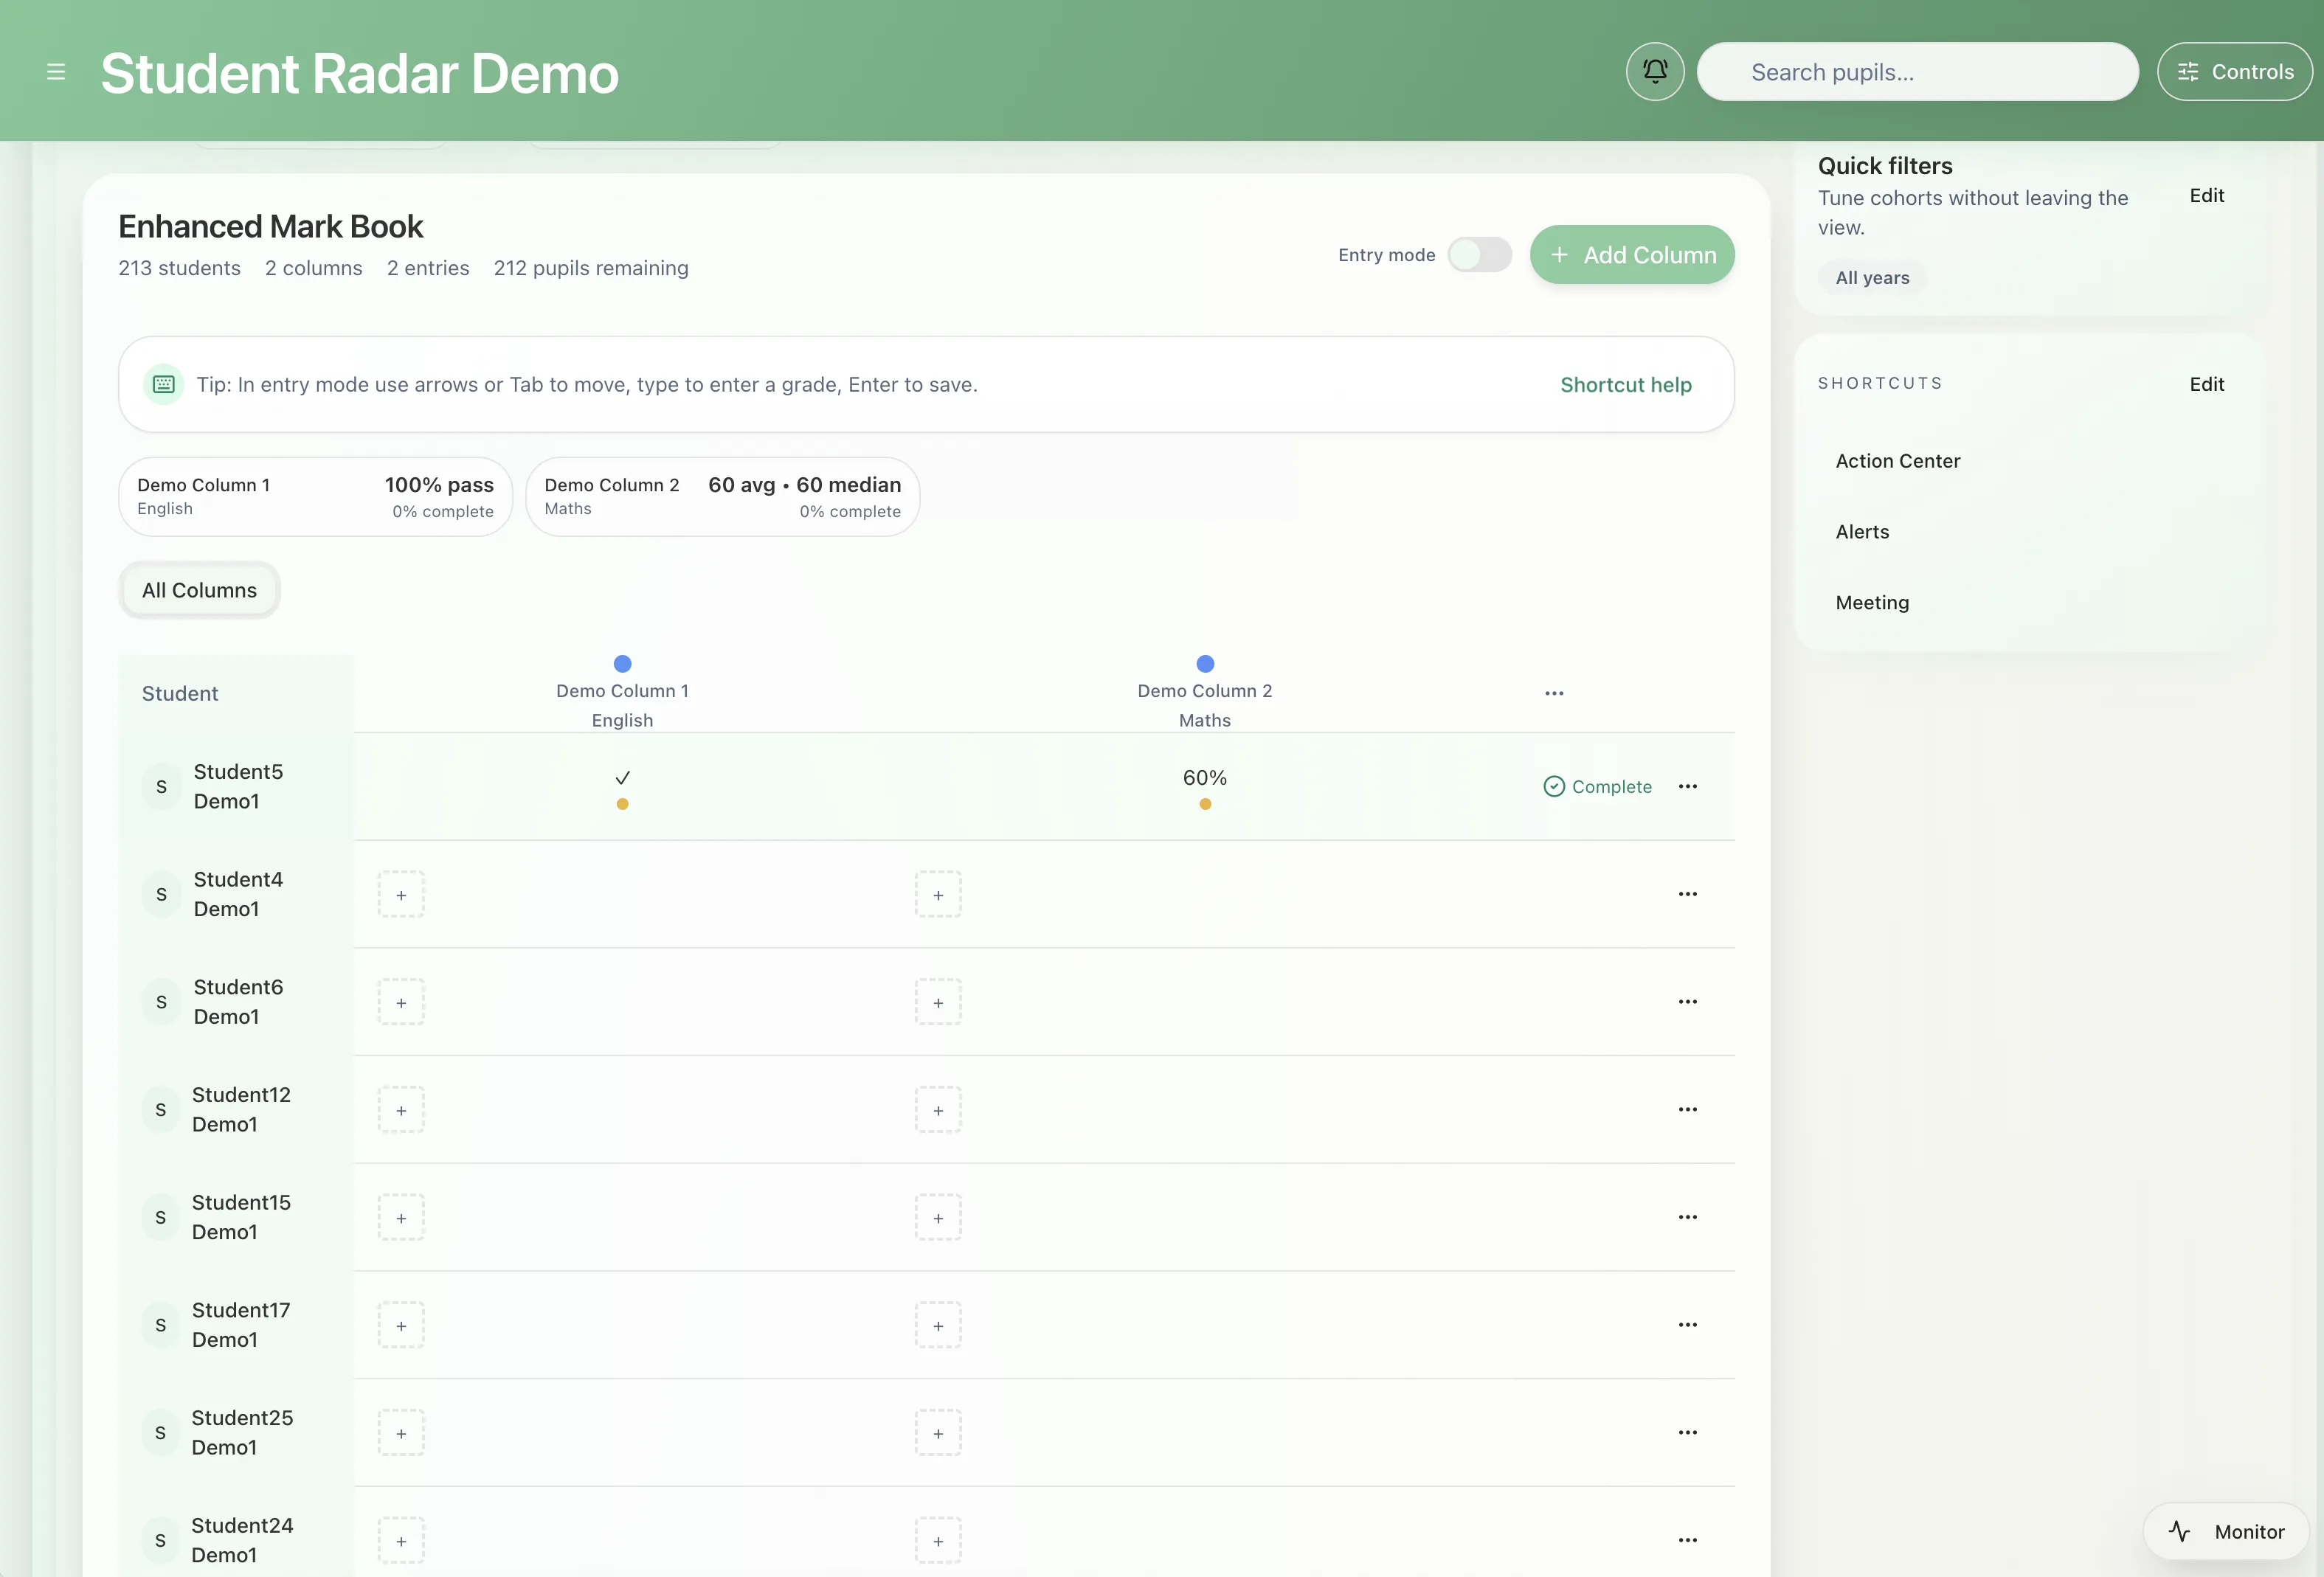2324x1577 pixels.
Task: Click Student5's avatar
Action: [x=161, y=787]
